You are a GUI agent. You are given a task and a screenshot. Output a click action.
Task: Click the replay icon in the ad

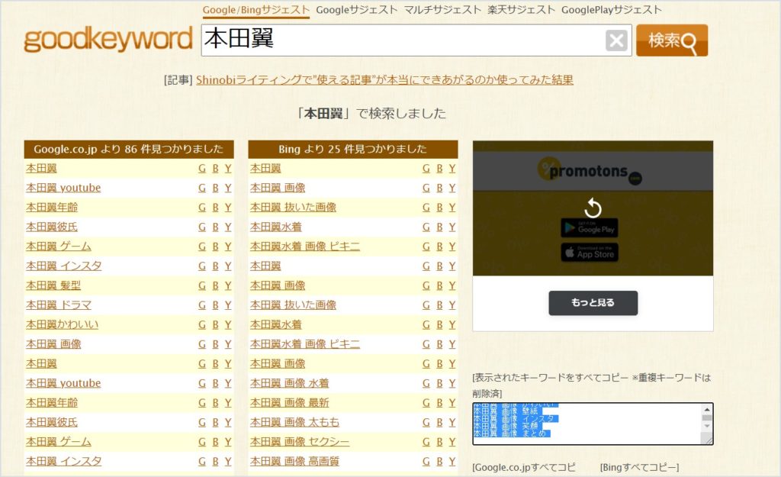pos(593,208)
